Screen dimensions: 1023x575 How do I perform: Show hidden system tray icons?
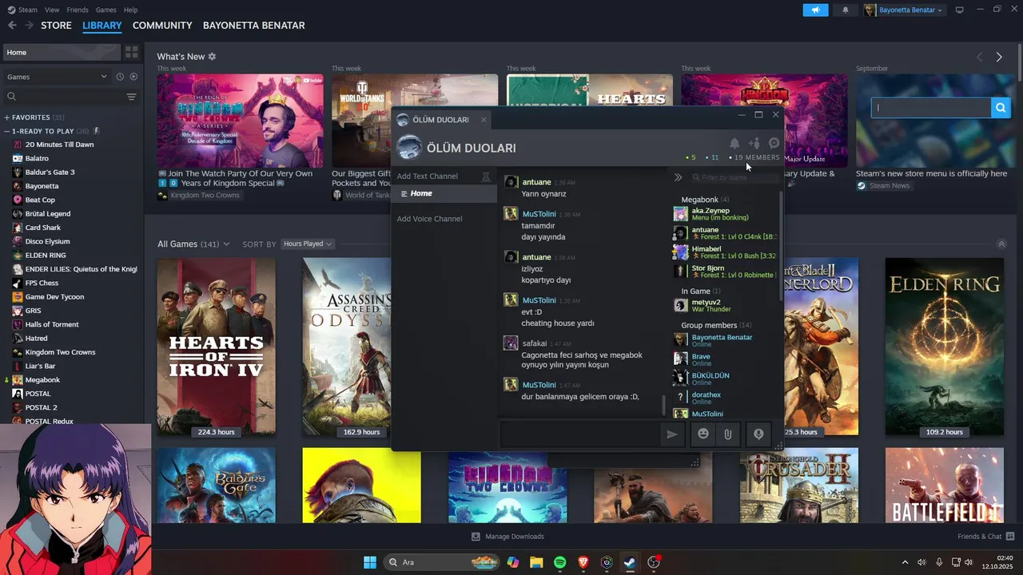pyautogui.click(x=905, y=562)
